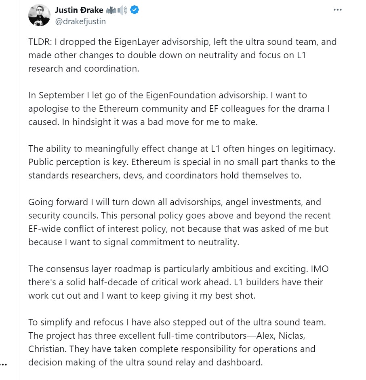Click the ellipsis at the bottom left
The height and width of the screenshot is (380, 366).
point(4,363)
